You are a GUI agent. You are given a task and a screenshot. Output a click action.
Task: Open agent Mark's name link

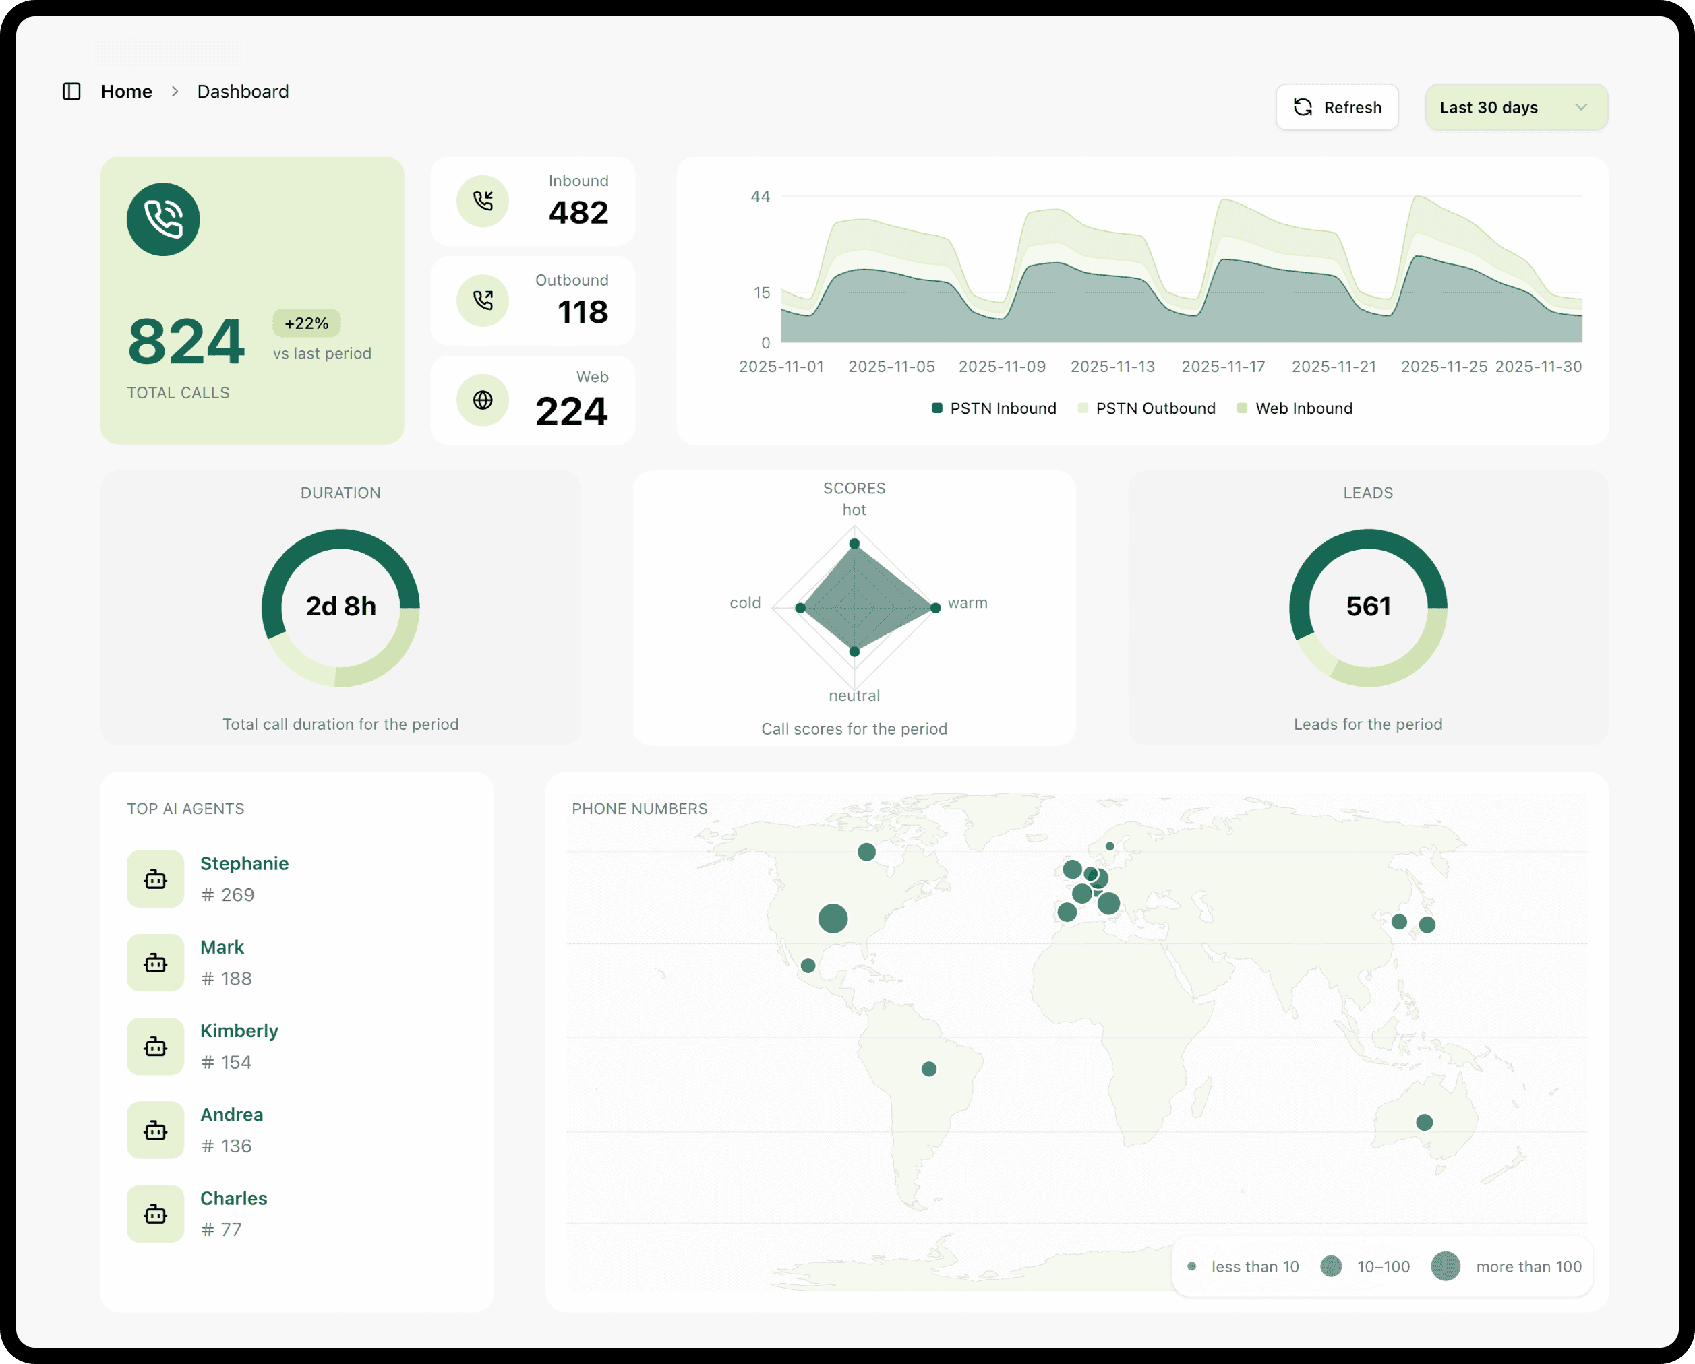(222, 947)
